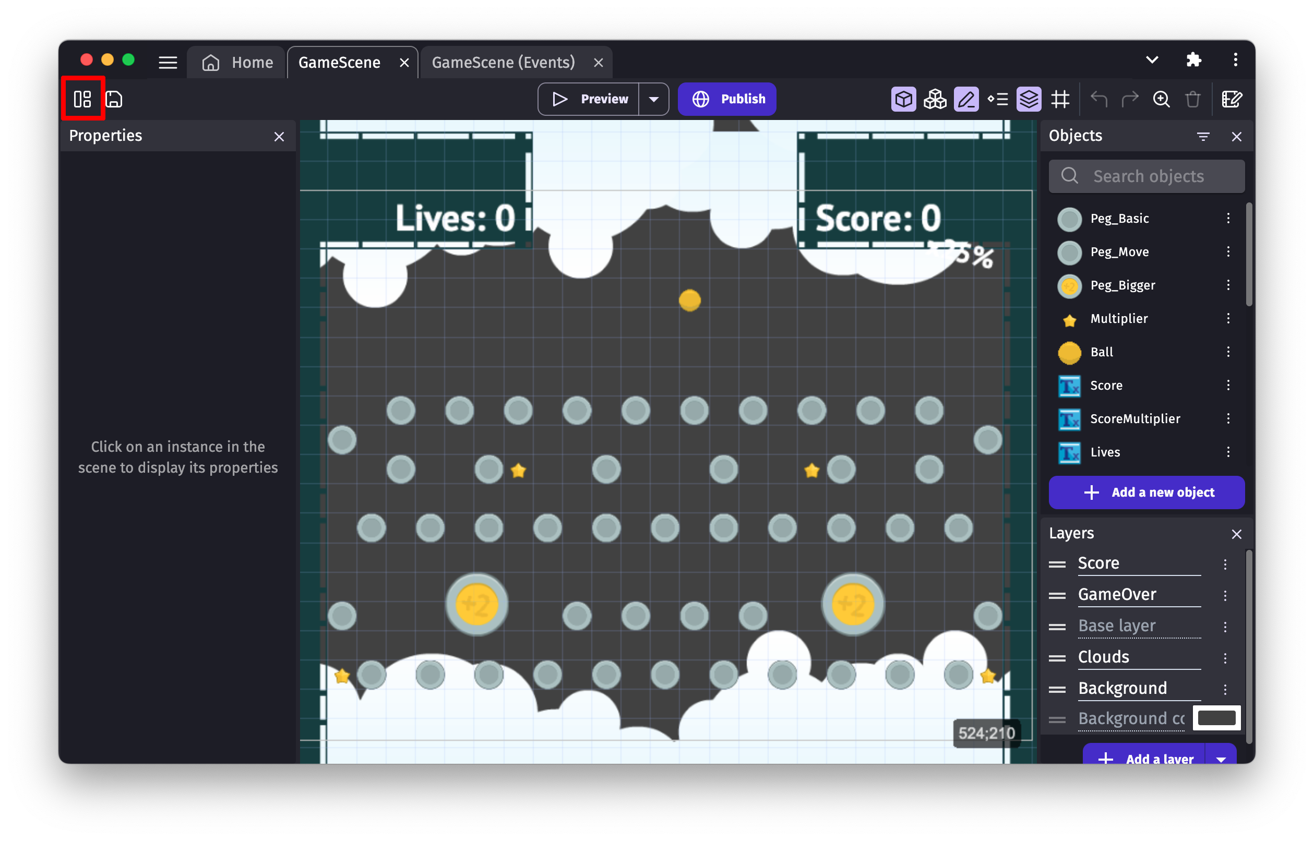Click the undo icon in toolbar
Viewport: 1314px width, 841px height.
(1100, 100)
